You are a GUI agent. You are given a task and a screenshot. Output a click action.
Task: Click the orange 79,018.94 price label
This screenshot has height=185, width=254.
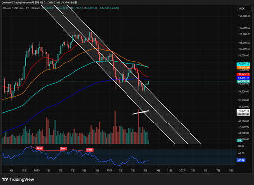[243, 68]
